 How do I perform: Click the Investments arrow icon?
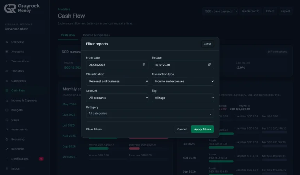click(x=7, y=130)
